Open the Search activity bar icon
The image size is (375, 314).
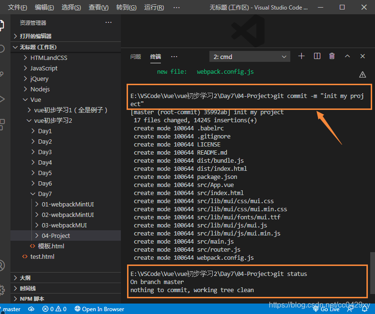click(2, 49)
